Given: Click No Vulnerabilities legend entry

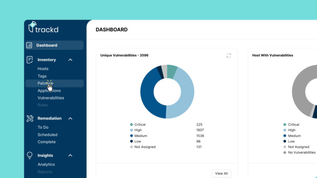Looking at the screenshot, I should [x=300, y=153].
